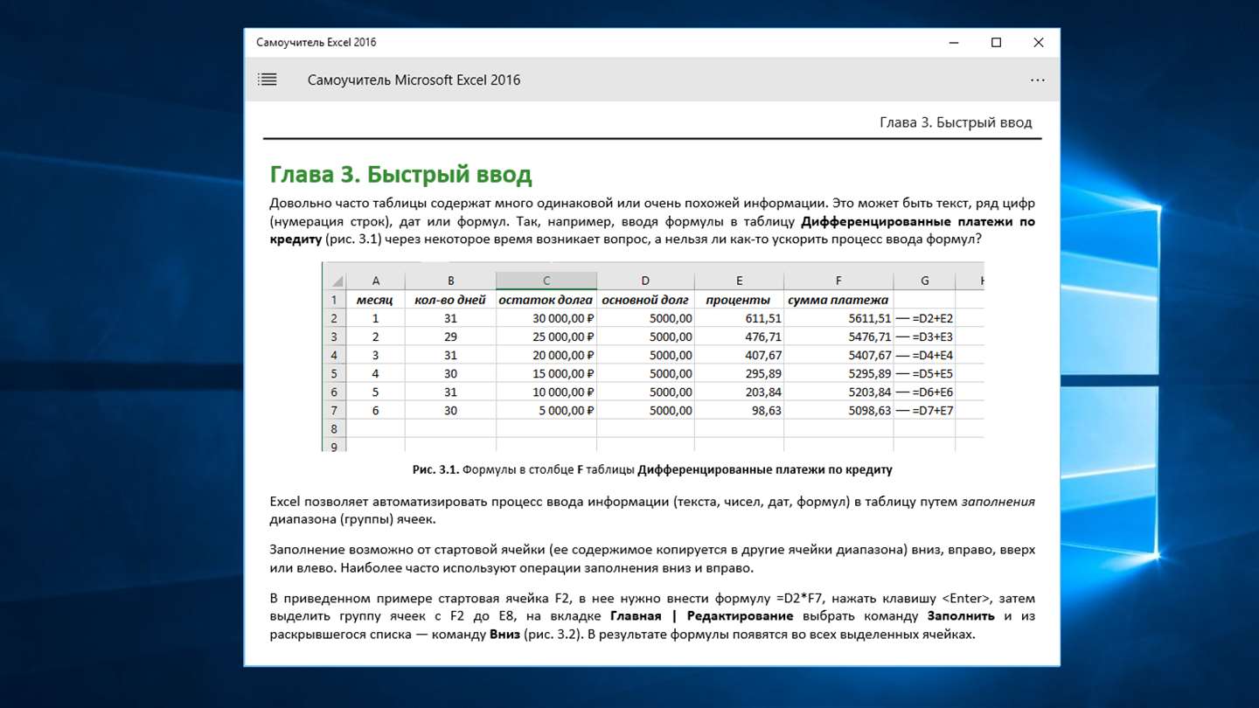Click the formula label "=D3+E3"
Screen dimensions: 1259x708
tap(932, 337)
